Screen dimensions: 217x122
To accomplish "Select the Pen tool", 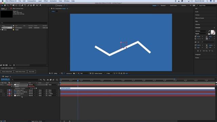I will point(22,5).
